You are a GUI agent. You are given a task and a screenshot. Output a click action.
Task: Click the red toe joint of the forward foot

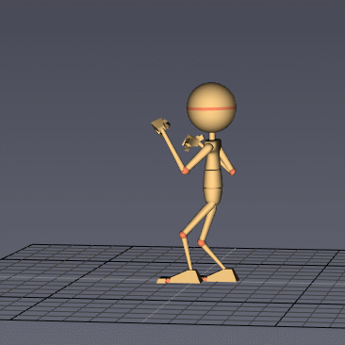tap(168, 281)
